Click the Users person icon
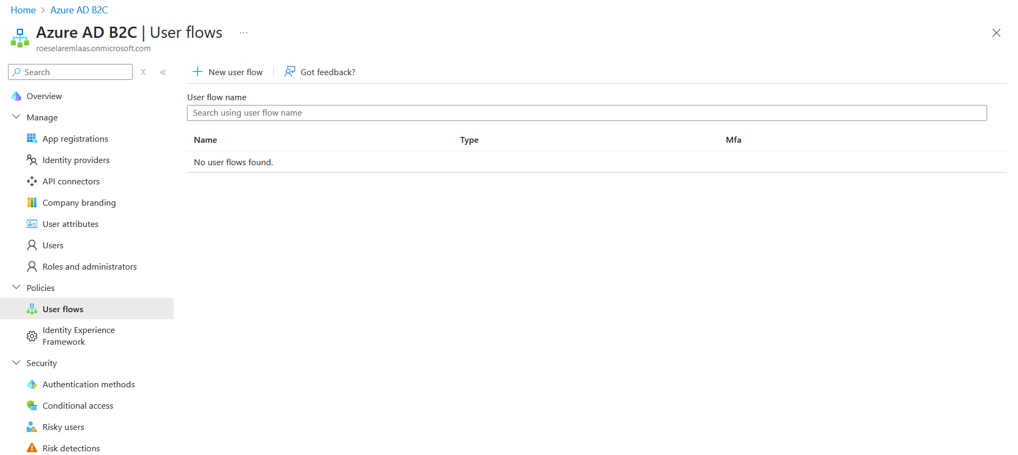1018x455 pixels. (x=32, y=245)
